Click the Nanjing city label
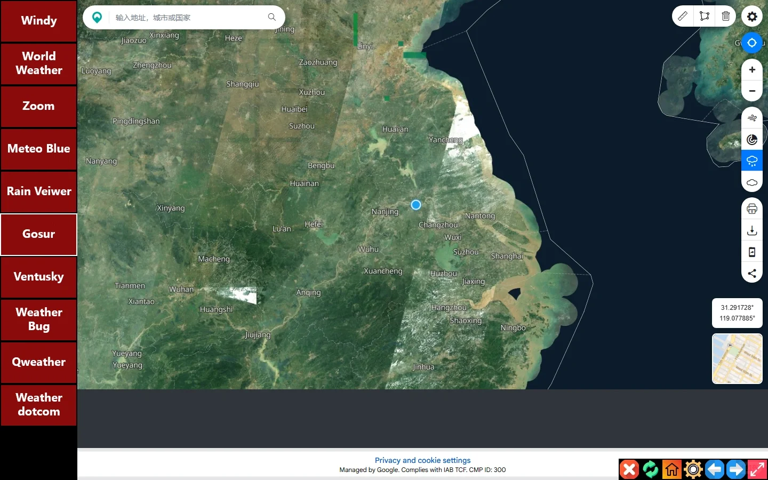 coord(385,212)
